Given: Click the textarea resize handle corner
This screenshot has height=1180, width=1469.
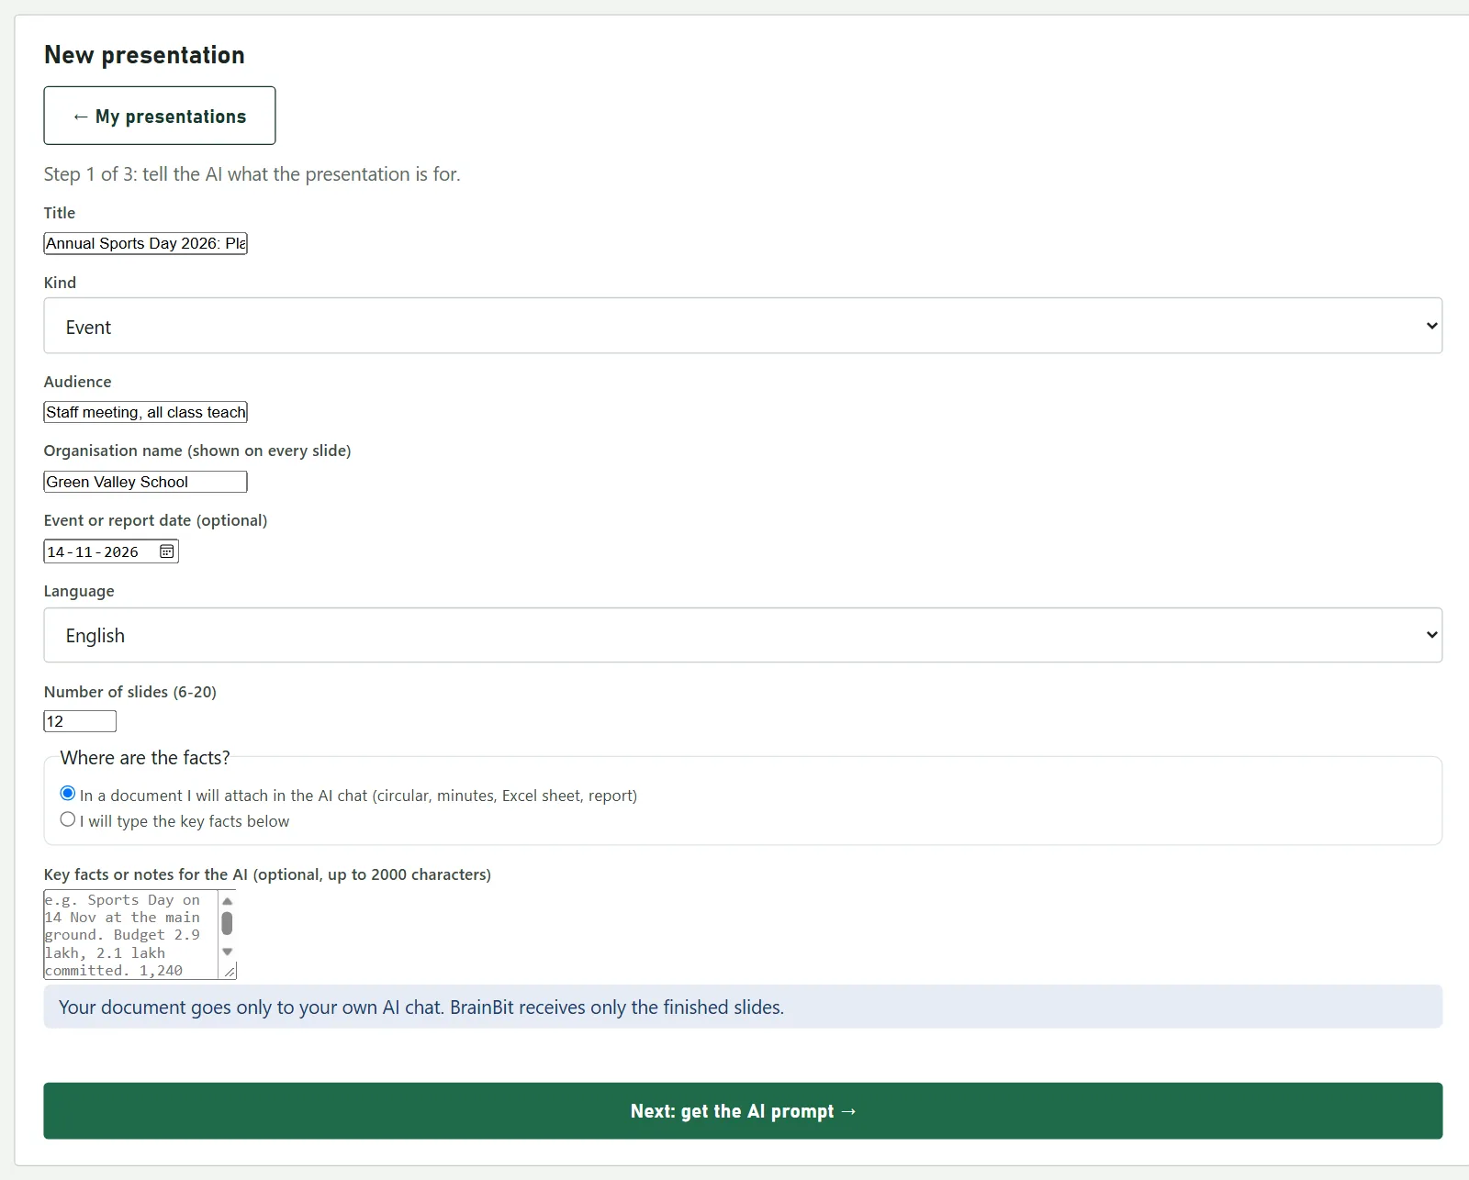Looking at the screenshot, I should 229,971.
